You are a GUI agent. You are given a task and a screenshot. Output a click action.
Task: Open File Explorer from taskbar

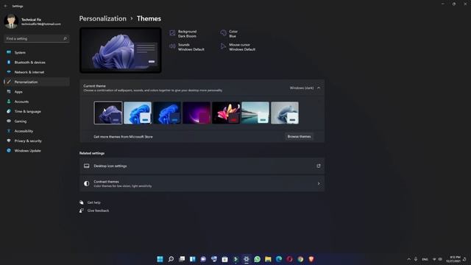point(268,259)
